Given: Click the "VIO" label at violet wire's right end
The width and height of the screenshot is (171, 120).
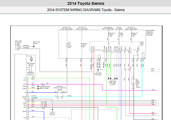Looking at the screenshot, I should [x=153, y=90].
